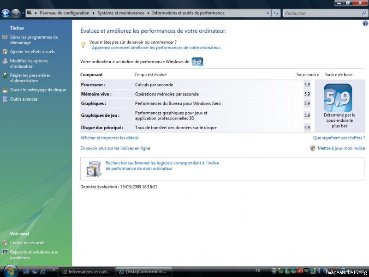Open help with the blue question mark

pyautogui.click(x=365, y=24)
